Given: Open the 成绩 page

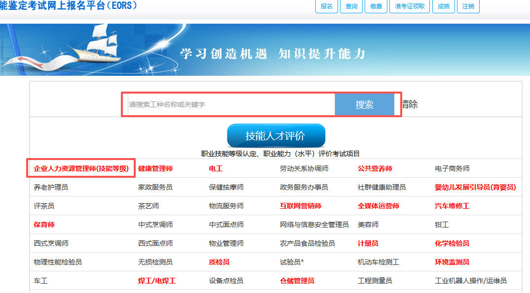Looking at the screenshot, I should tap(443, 6).
